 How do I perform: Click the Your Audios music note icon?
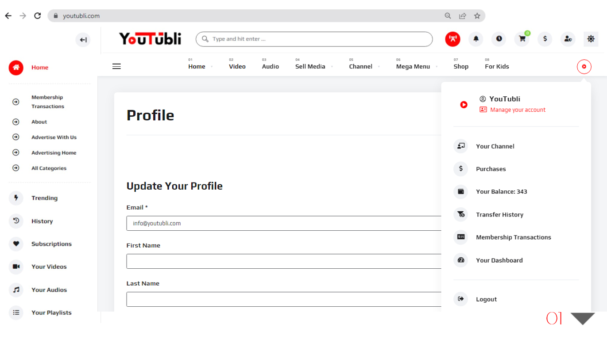click(x=16, y=289)
